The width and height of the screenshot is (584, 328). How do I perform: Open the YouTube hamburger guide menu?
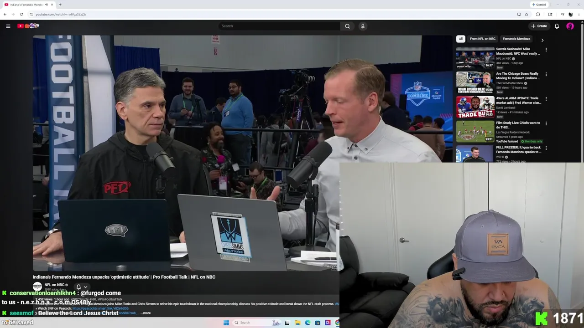click(8, 26)
